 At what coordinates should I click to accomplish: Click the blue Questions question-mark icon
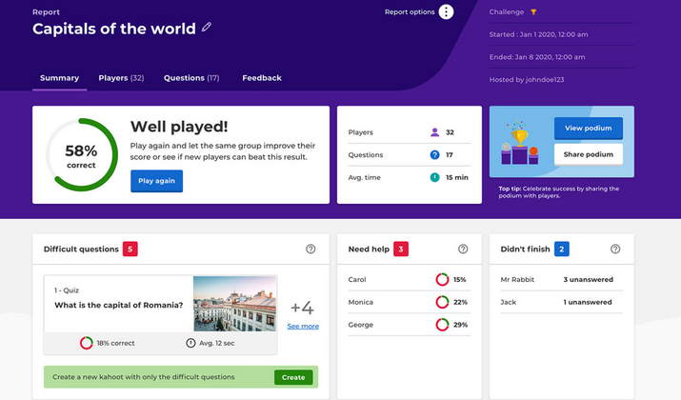pyautogui.click(x=434, y=154)
